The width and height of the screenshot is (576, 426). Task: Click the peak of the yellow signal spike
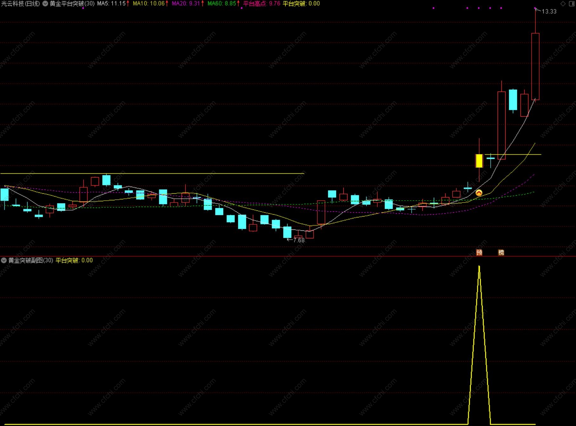tap(479, 267)
